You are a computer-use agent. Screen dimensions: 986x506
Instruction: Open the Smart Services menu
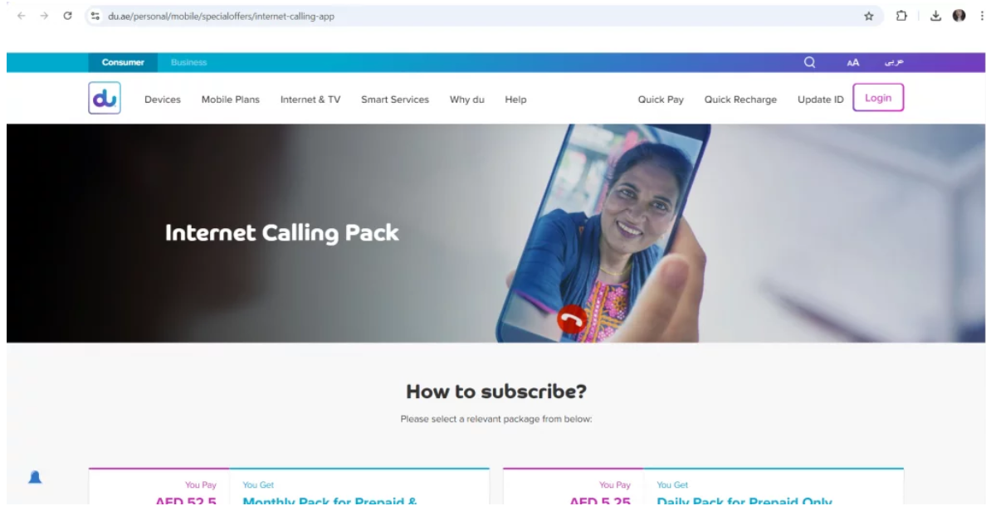click(x=395, y=100)
